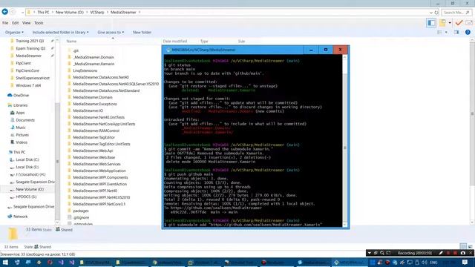The height and width of the screenshot is (267, 475).
Task: Open the notification center in taskbar
Action: click(465, 262)
